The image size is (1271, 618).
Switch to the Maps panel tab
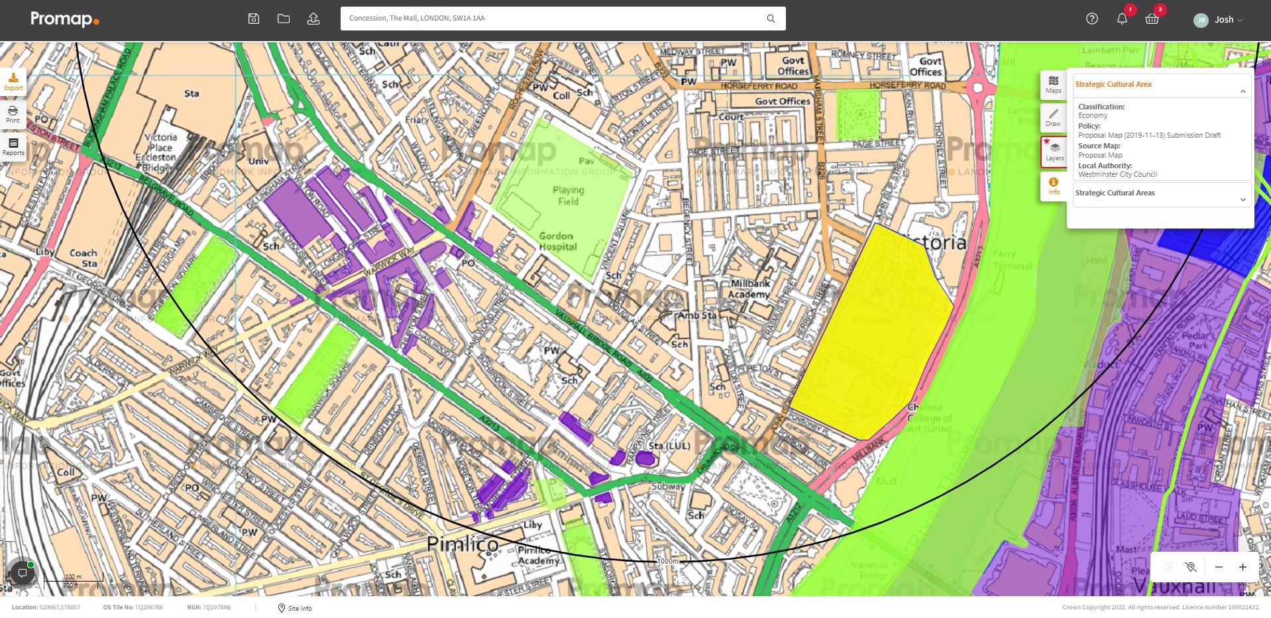click(1054, 85)
